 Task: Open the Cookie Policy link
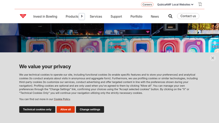pos(62,99)
